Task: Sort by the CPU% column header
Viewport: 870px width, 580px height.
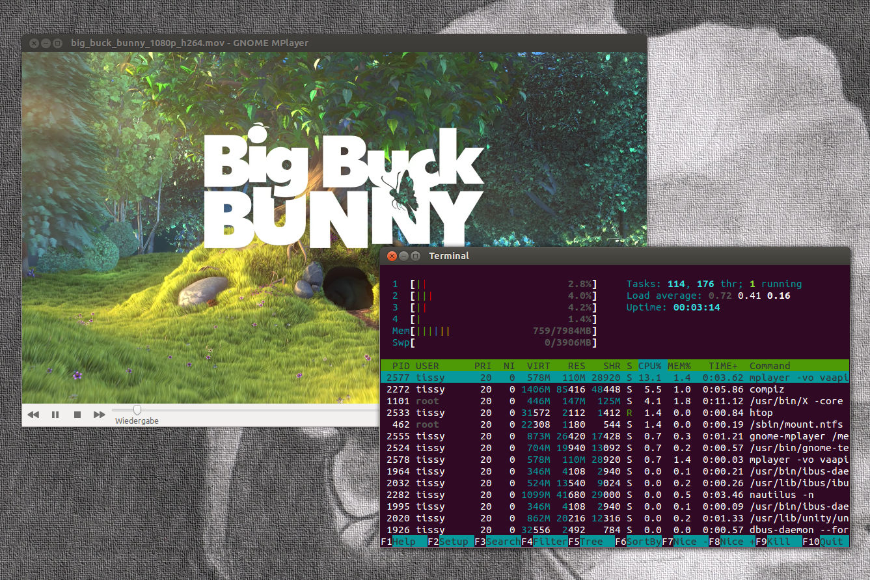Action: (x=650, y=366)
